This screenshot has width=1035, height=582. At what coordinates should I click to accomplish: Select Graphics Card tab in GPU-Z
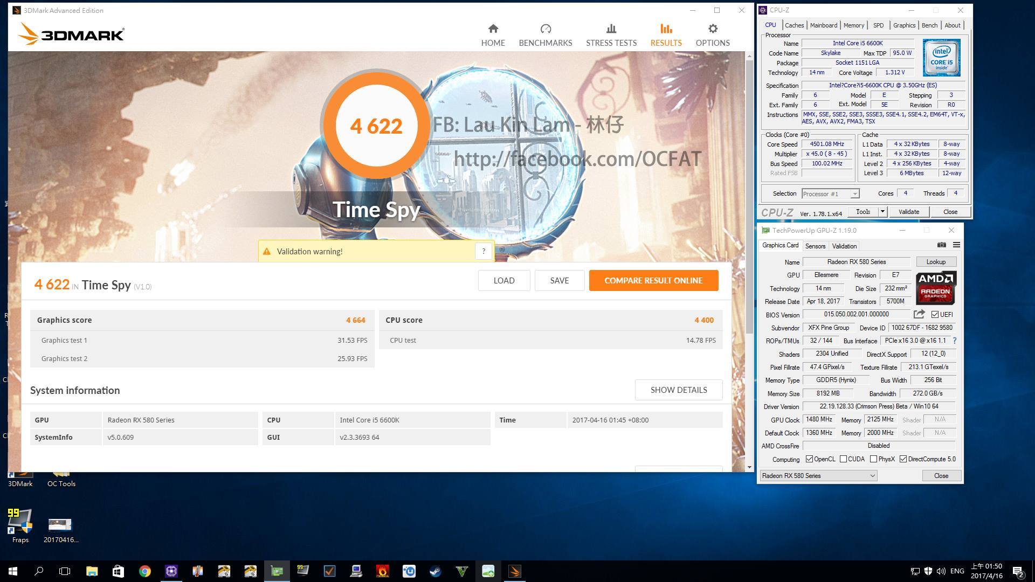point(780,245)
